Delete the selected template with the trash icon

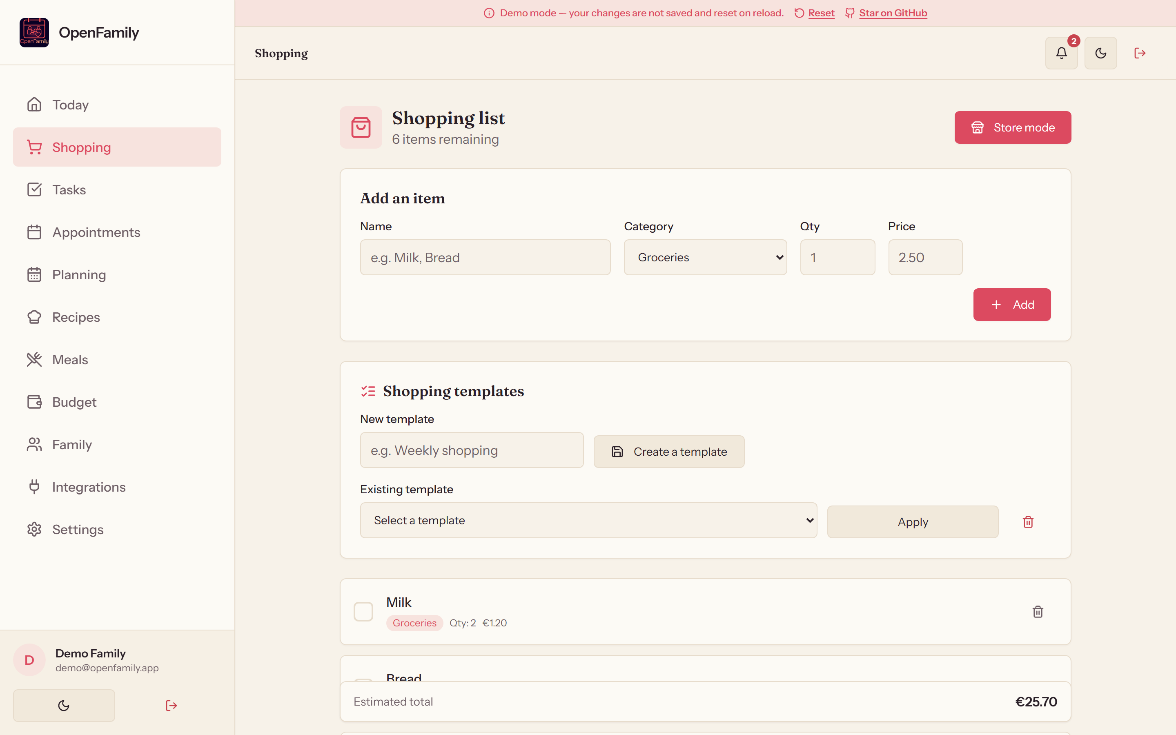point(1028,521)
